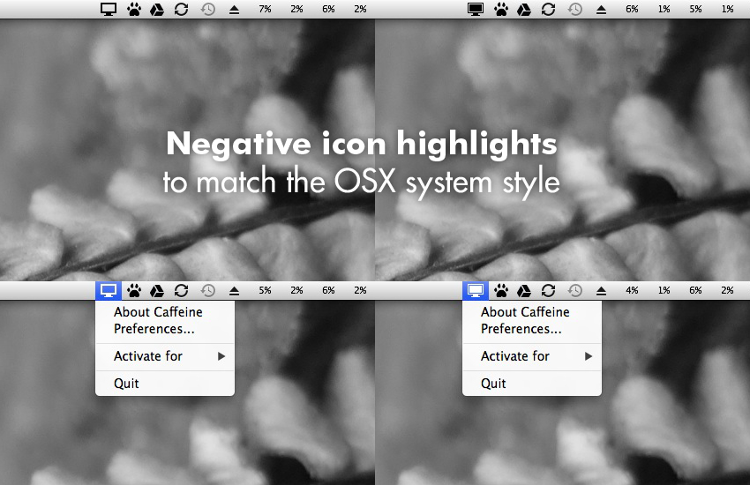
Task: Click Caffeine monitor icon in top-left menu bar
Action: tap(109, 9)
